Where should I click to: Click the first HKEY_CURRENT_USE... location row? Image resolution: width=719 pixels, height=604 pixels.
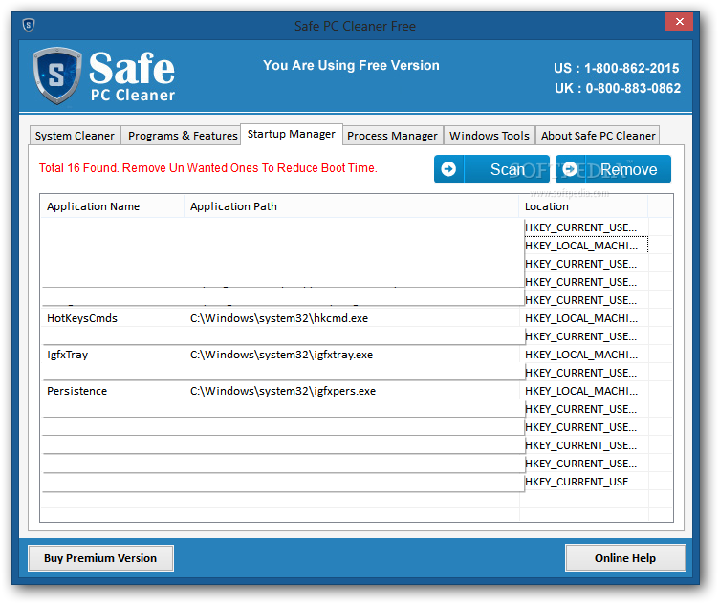tap(581, 227)
